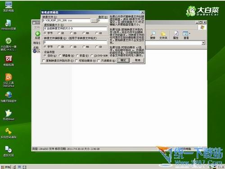
Task: Select GB radio under 虚拟磁盘大小
Action: pos(97,33)
